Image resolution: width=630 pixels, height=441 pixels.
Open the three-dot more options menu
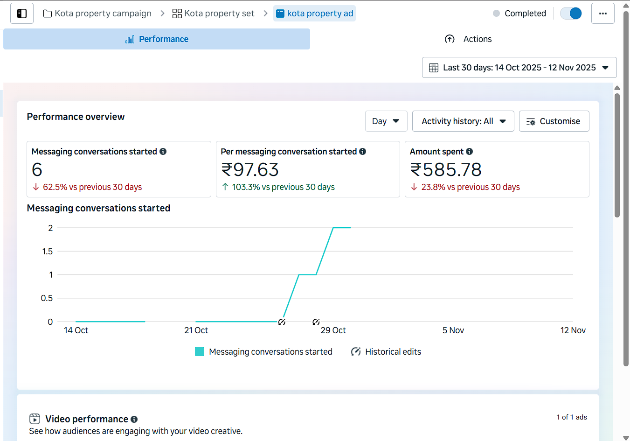[x=602, y=14]
